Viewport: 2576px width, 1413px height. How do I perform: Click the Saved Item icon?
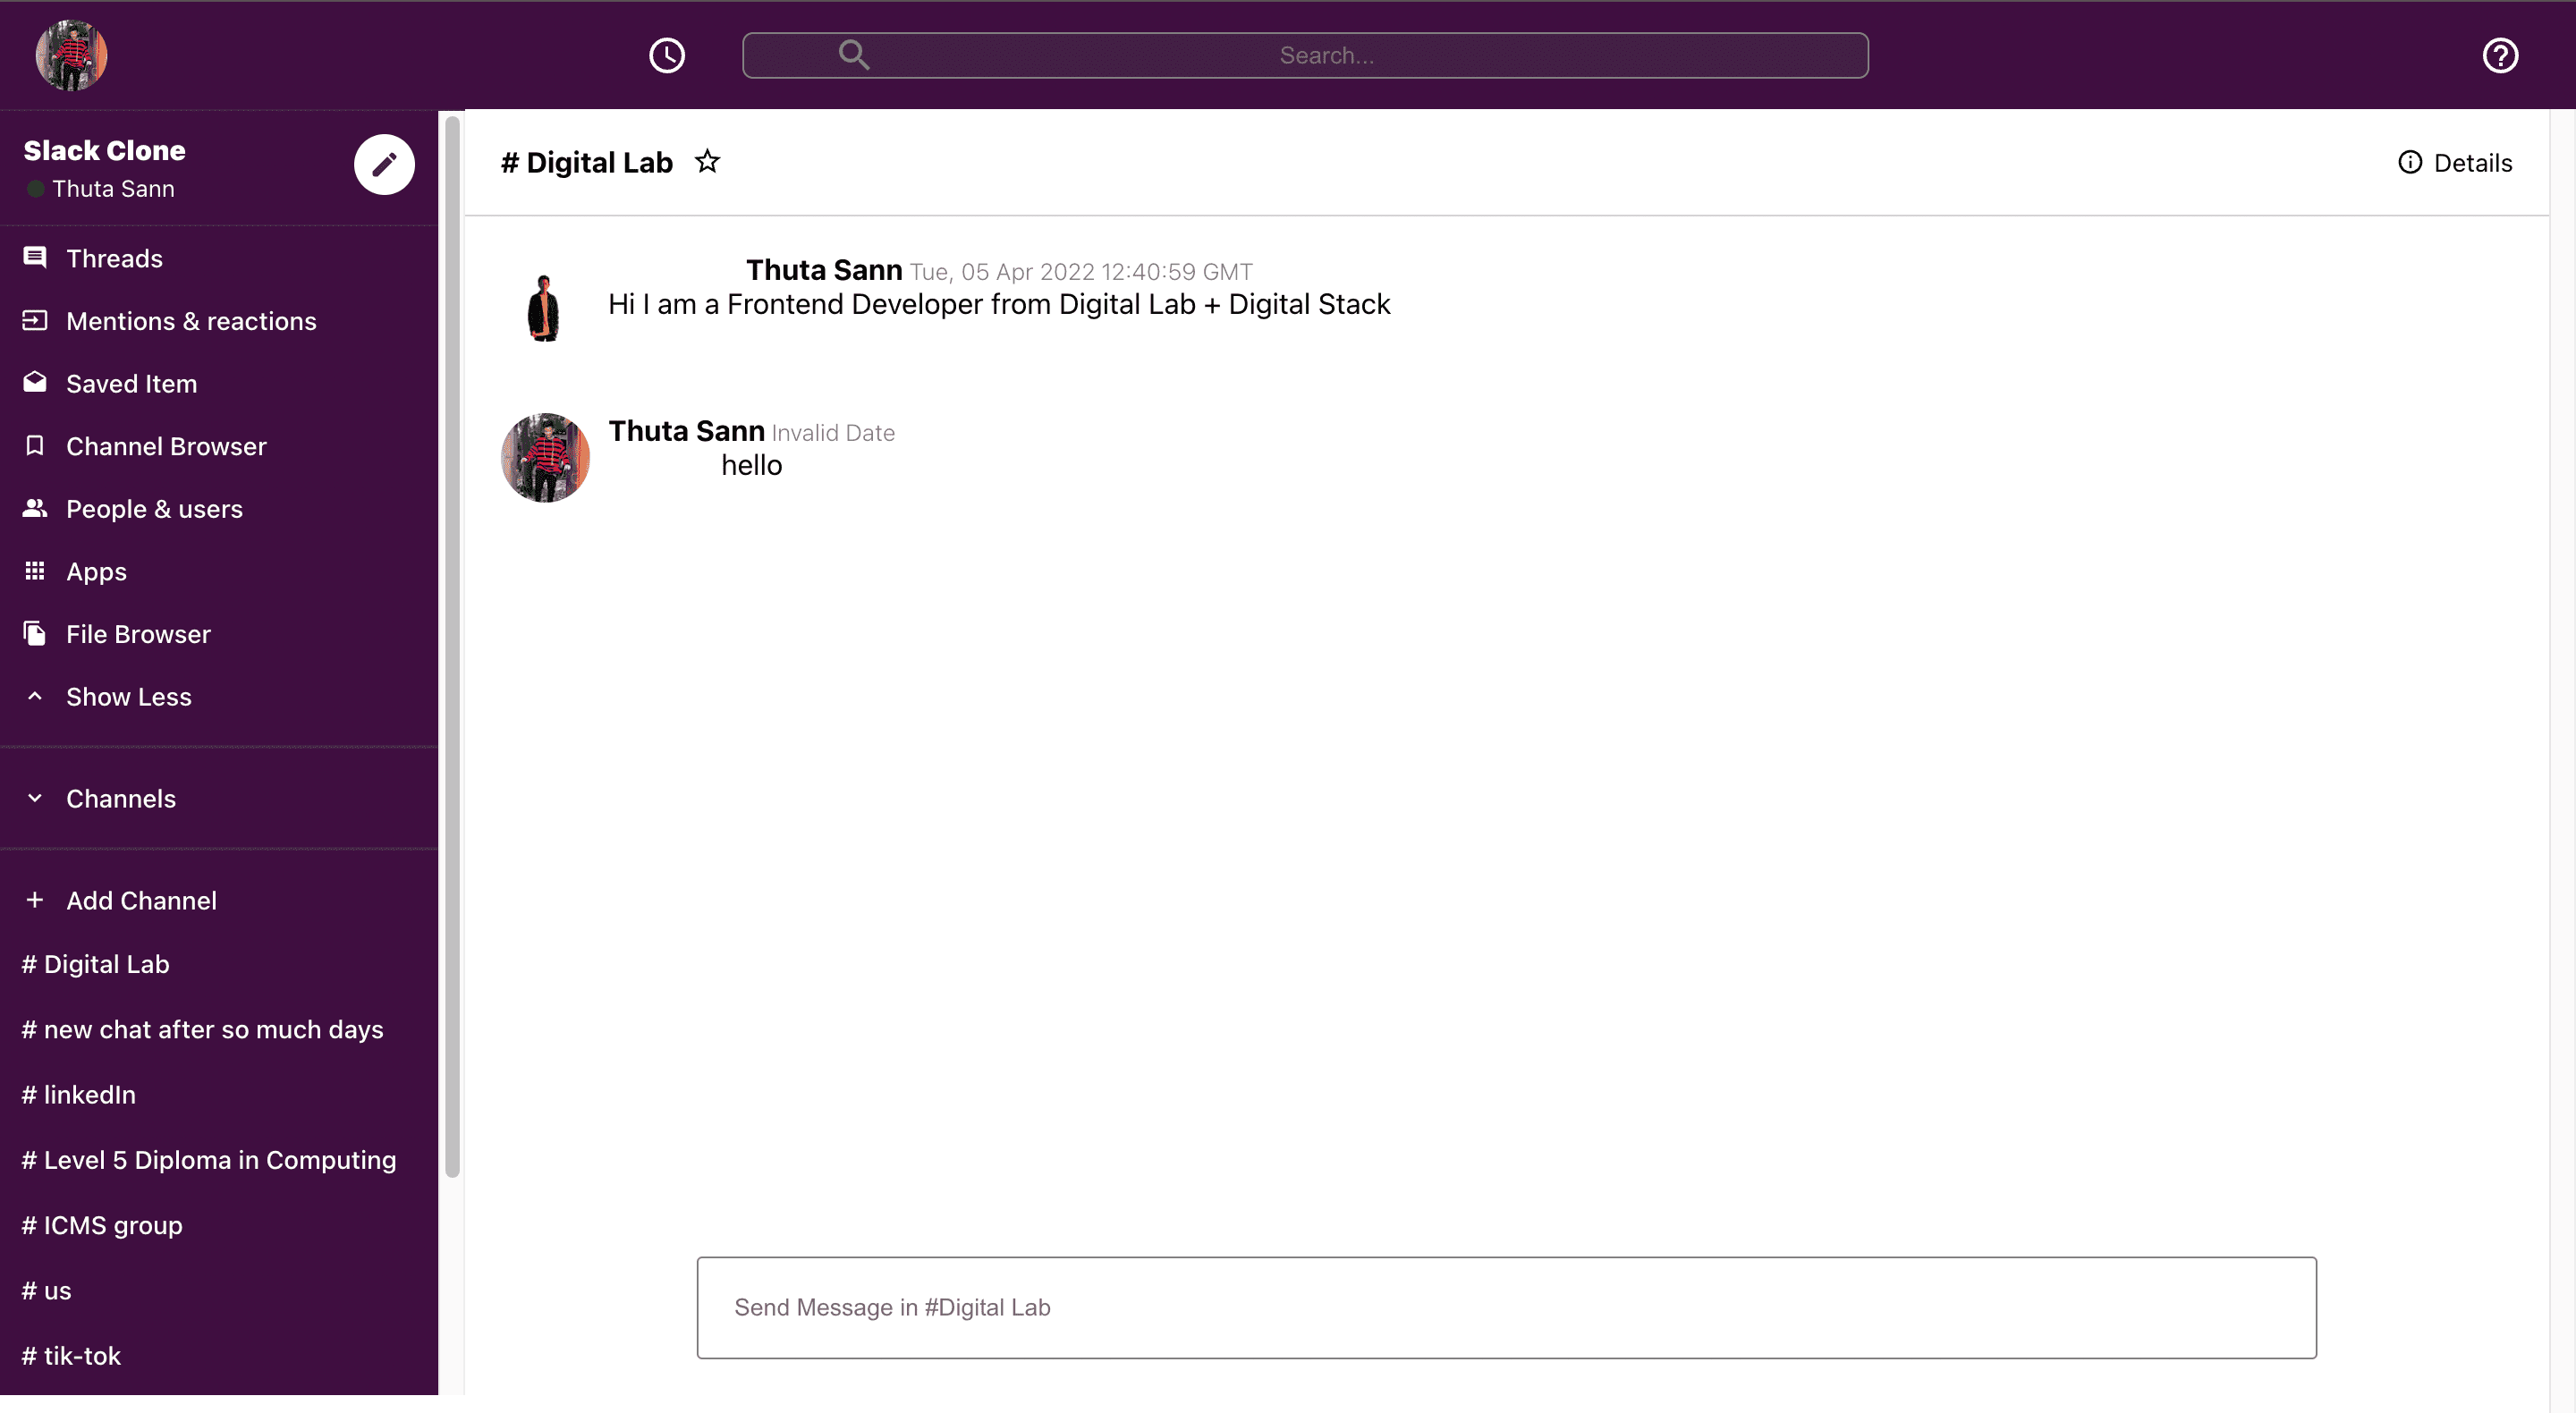33,381
